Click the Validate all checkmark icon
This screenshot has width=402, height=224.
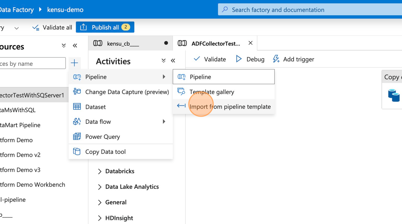click(x=36, y=27)
